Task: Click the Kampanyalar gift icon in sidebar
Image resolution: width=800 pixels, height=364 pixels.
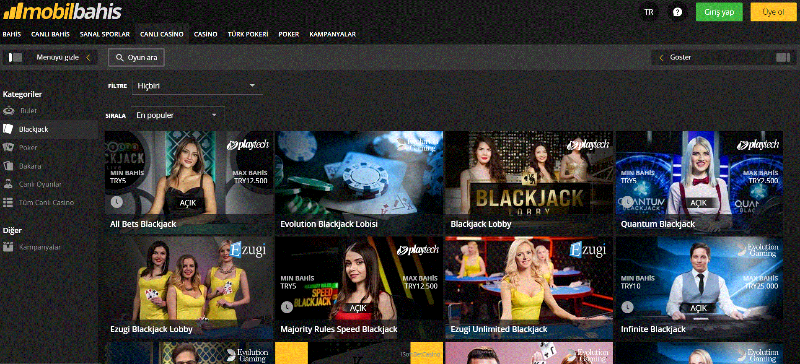Action: click(8, 247)
